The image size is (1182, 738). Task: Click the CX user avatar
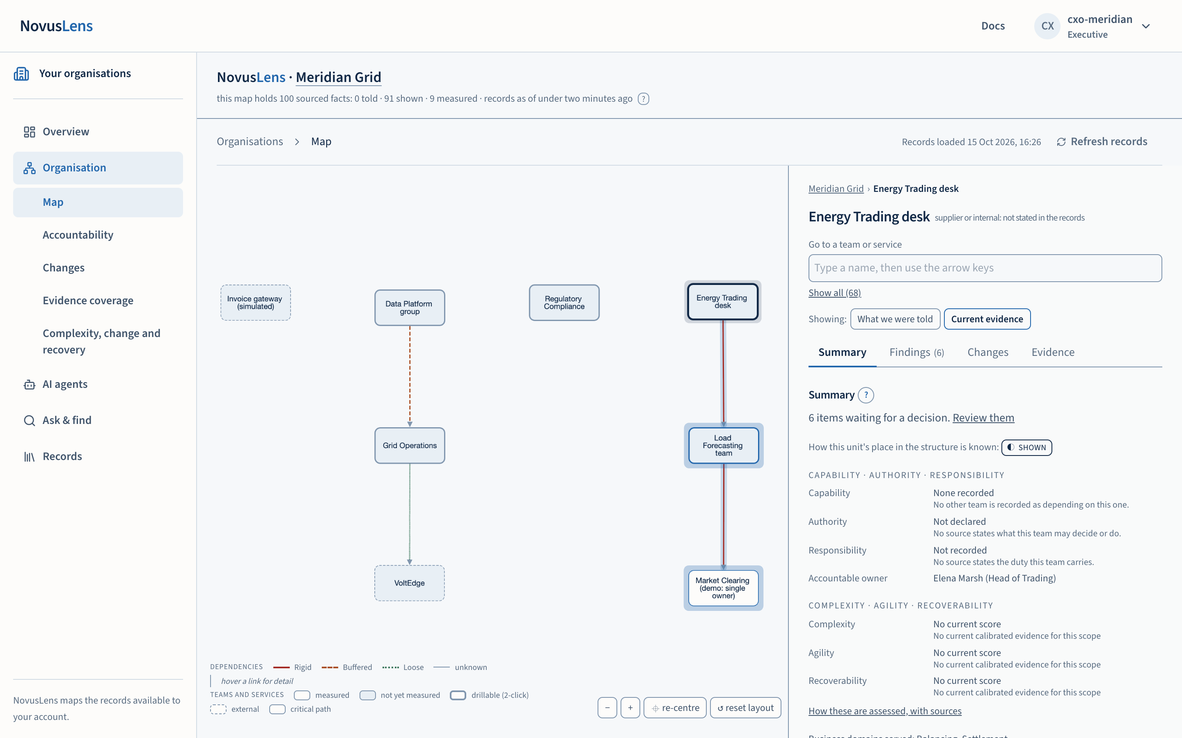coord(1047,26)
